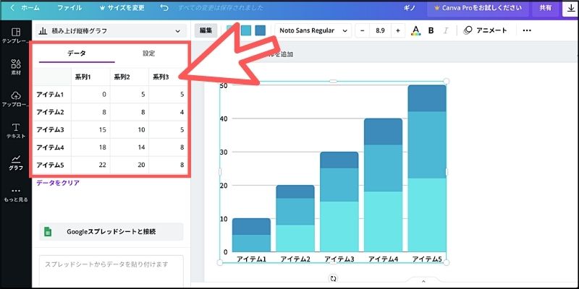
Task: Select the medium-blue chart color swatch
Action: pos(246,30)
